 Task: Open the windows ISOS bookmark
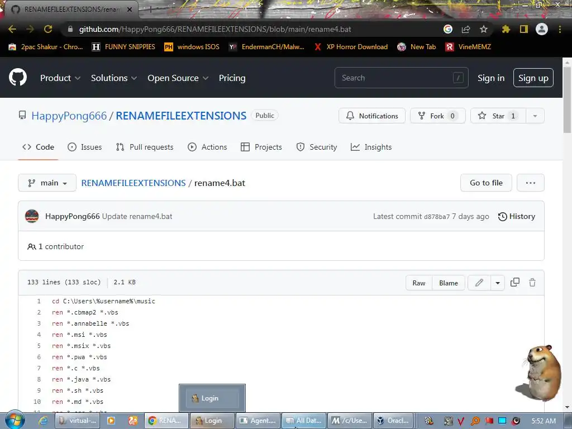(x=192, y=47)
